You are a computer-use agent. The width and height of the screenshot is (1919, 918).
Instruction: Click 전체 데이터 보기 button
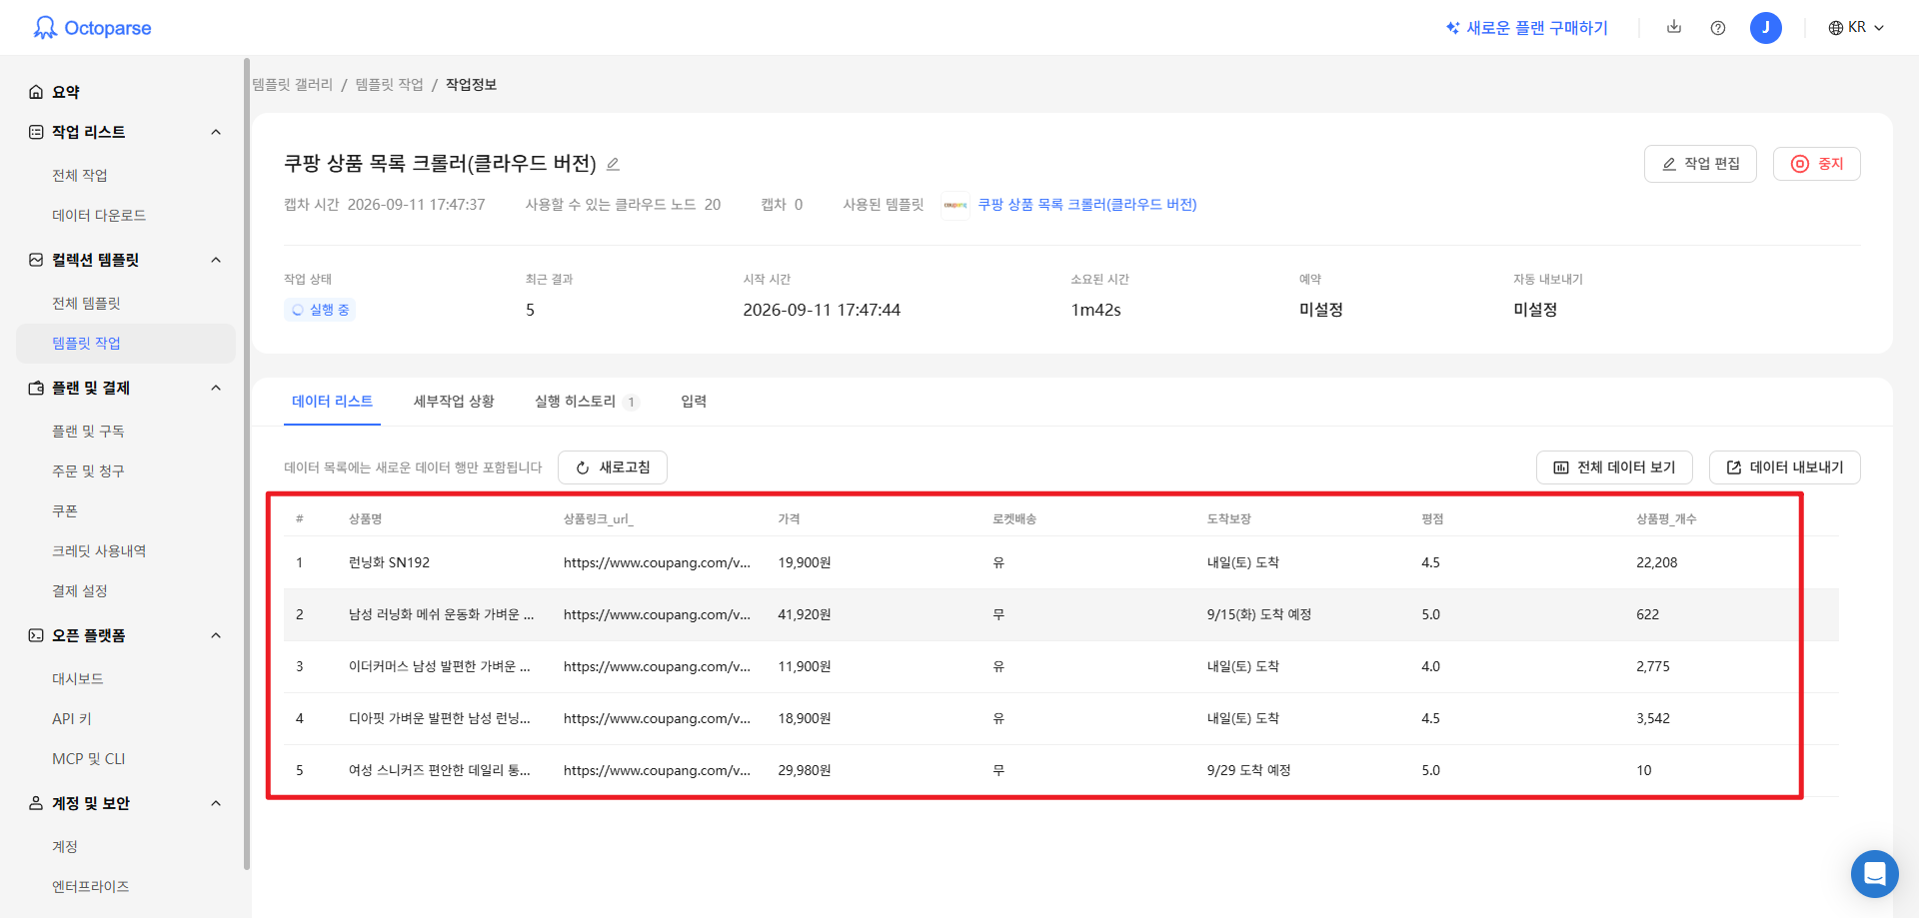click(1614, 467)
